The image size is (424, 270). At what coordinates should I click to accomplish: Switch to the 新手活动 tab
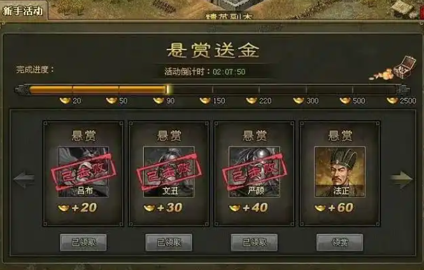point(24,11)
